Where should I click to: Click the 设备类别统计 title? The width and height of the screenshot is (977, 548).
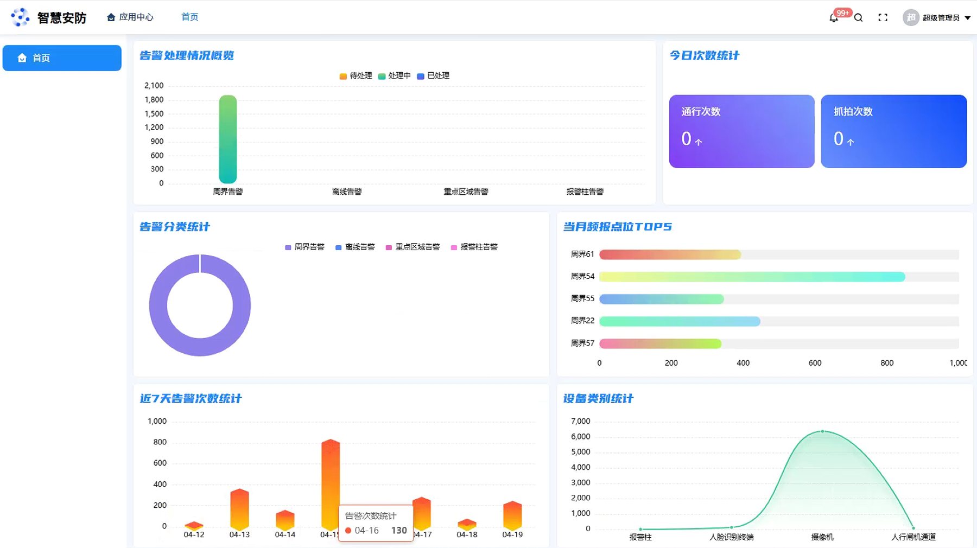[x=598, y=399]
